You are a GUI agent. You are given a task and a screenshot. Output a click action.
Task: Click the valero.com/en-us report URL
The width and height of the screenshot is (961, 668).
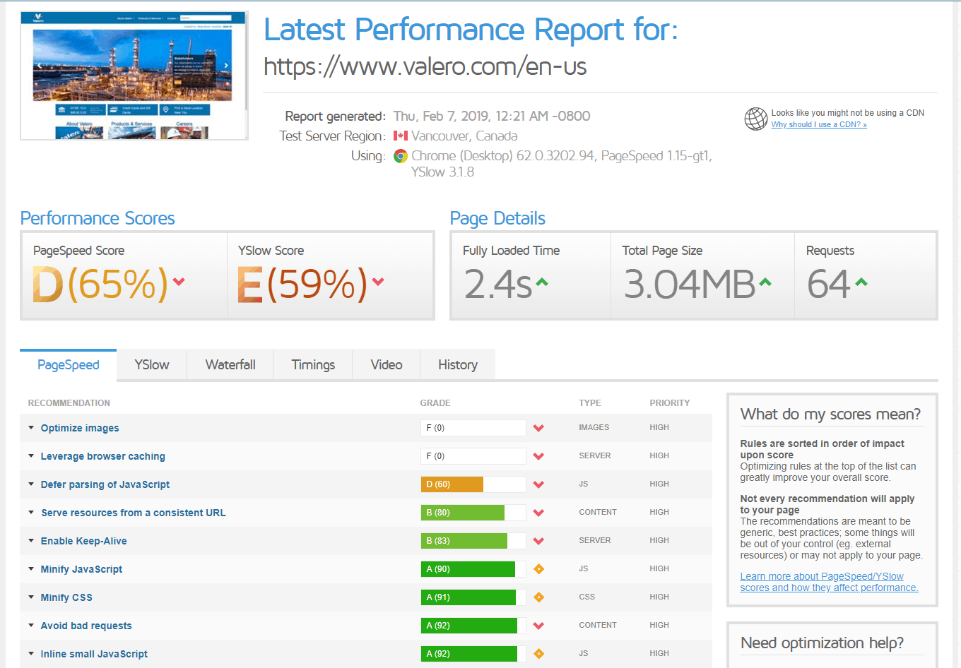(x=425, y=66)
